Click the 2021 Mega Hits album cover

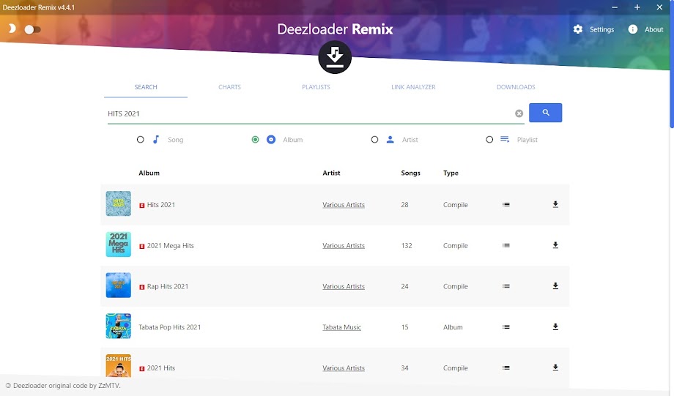click(118, 244)
